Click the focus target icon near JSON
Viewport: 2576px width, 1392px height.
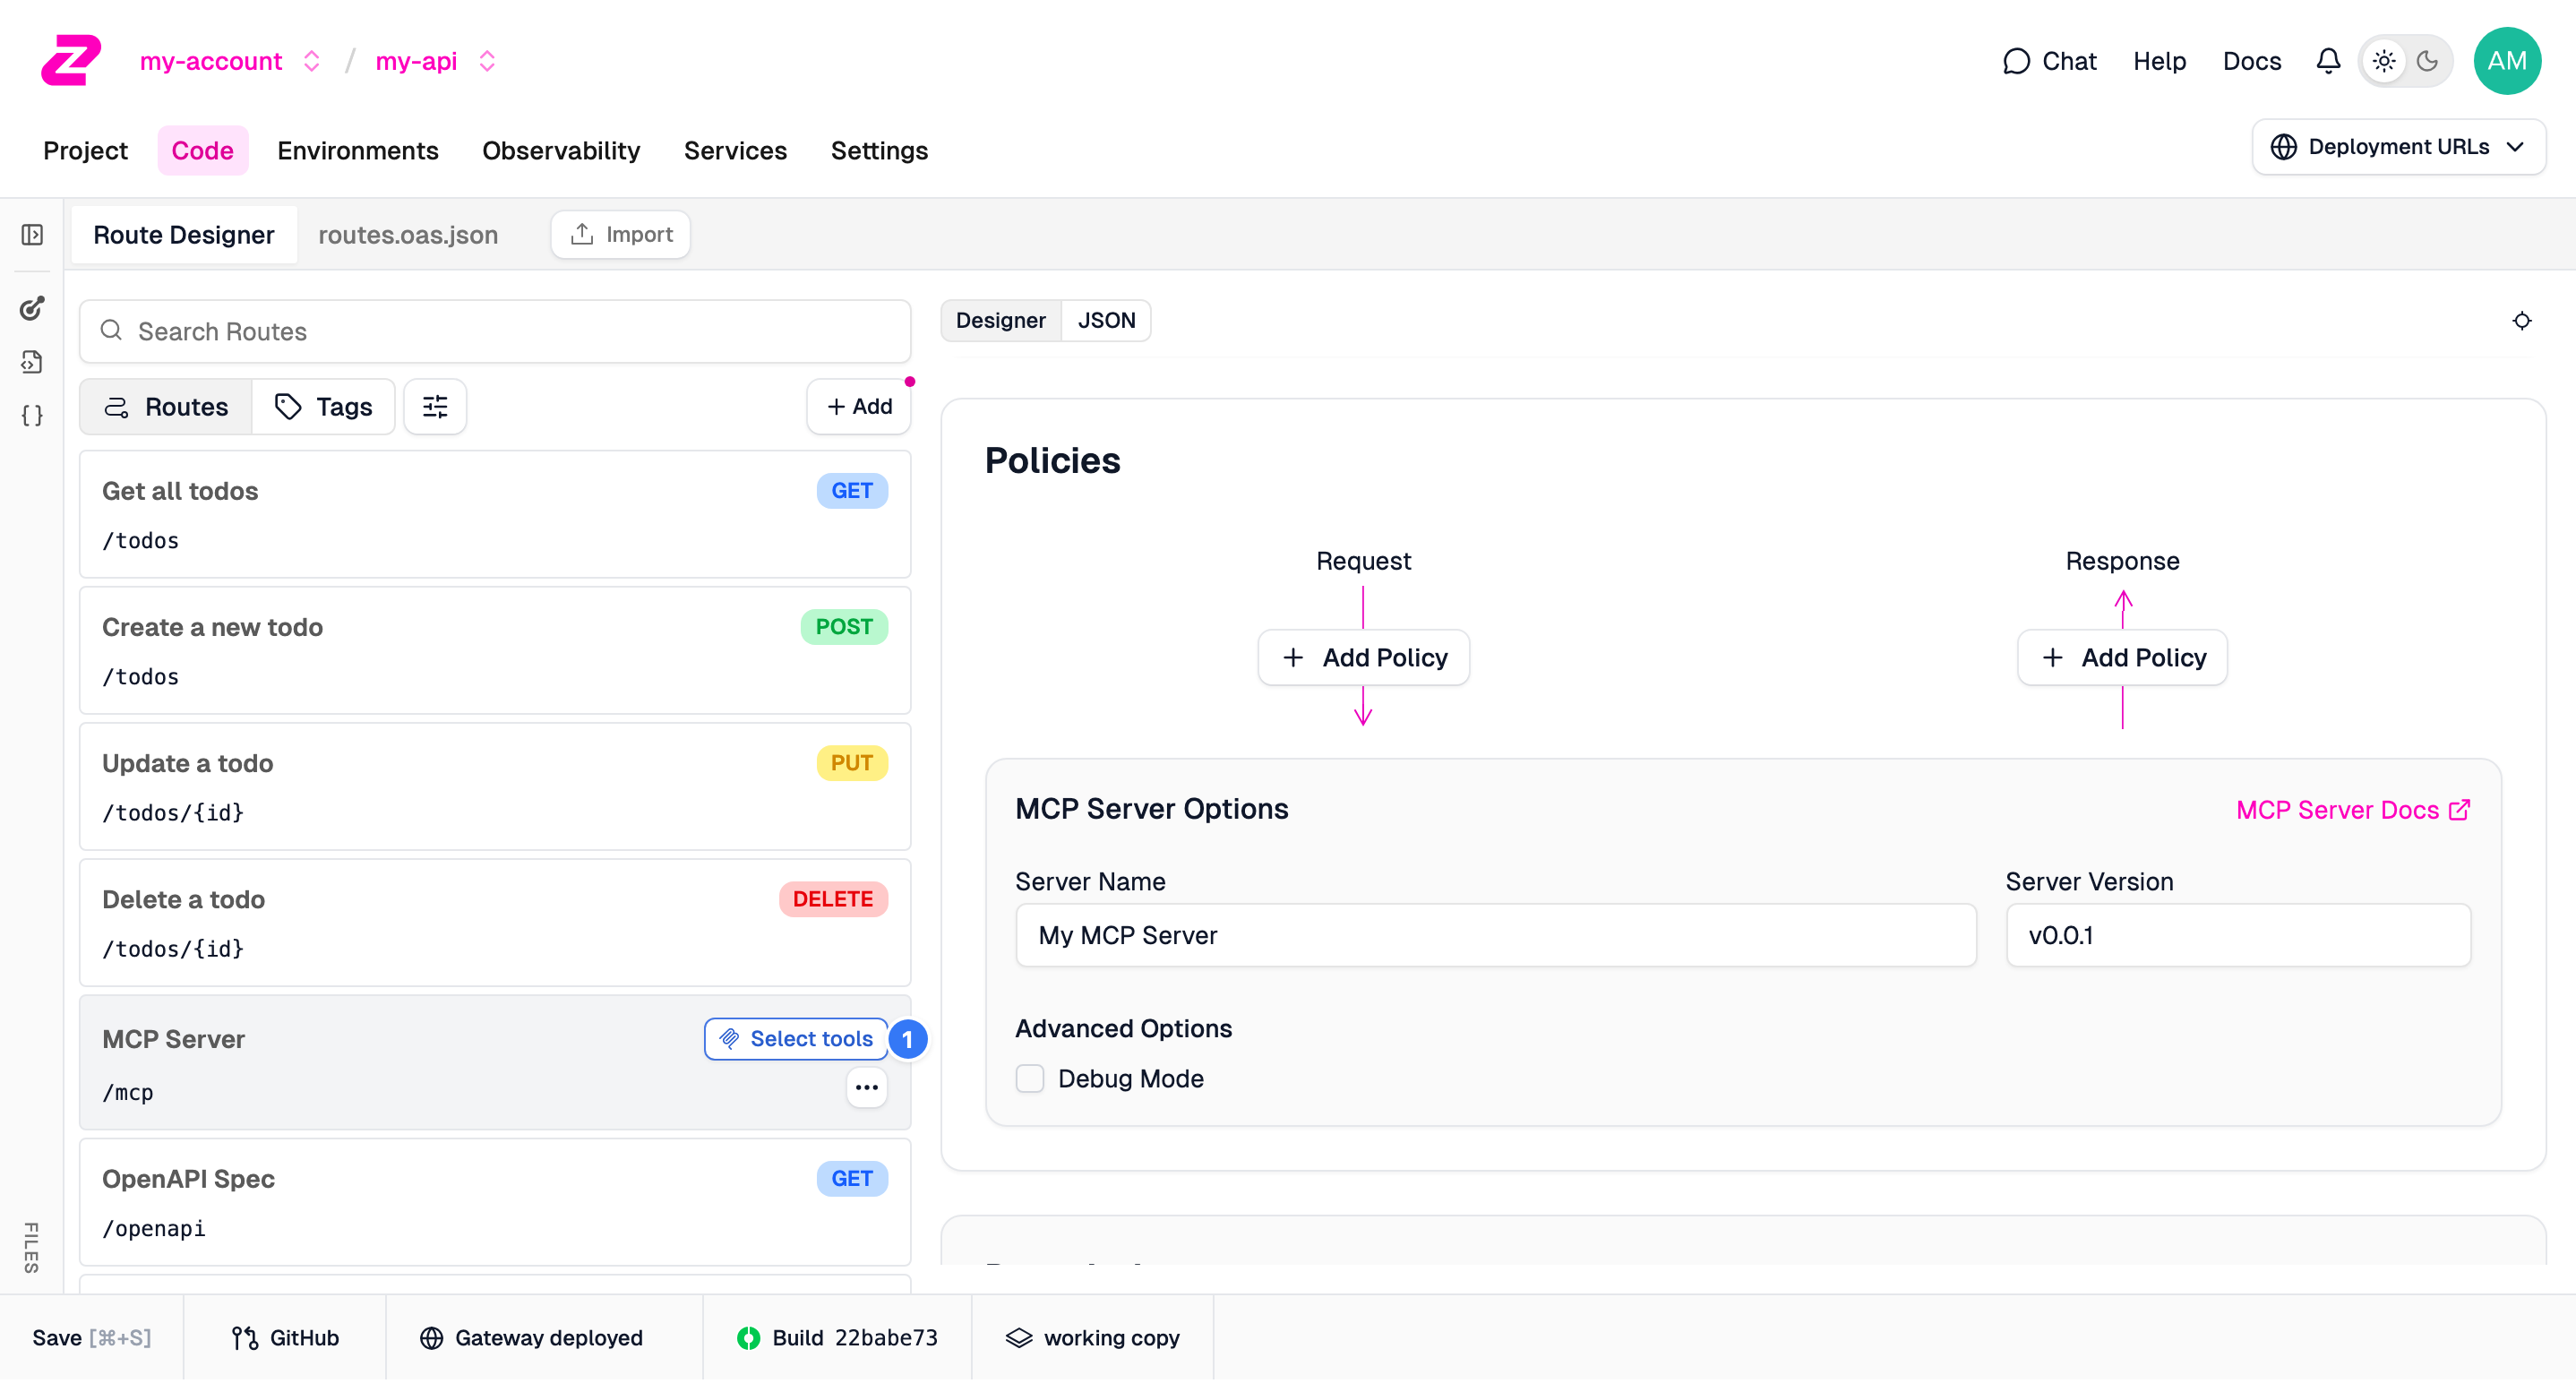coord(2522,321)
